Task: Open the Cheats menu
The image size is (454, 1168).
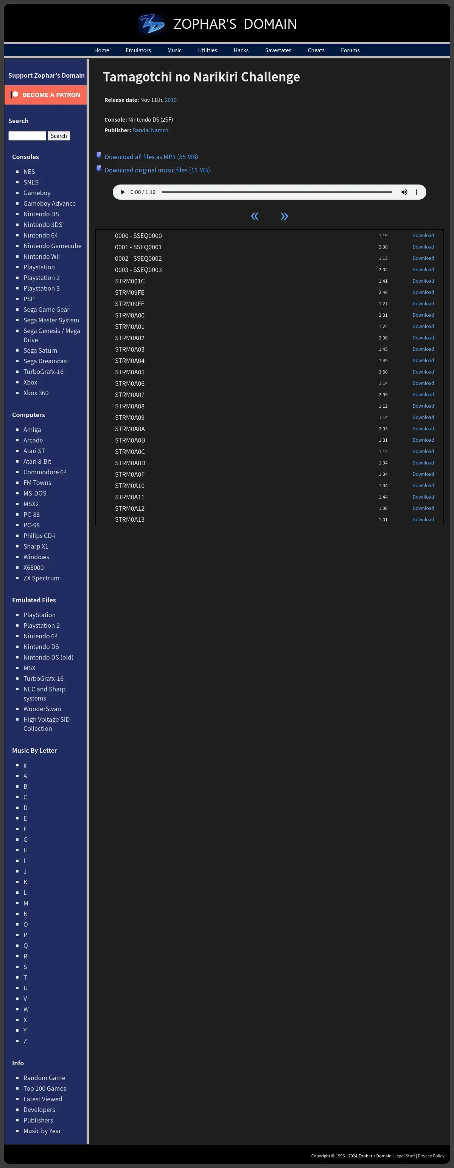Action: [x=316, y=50]
